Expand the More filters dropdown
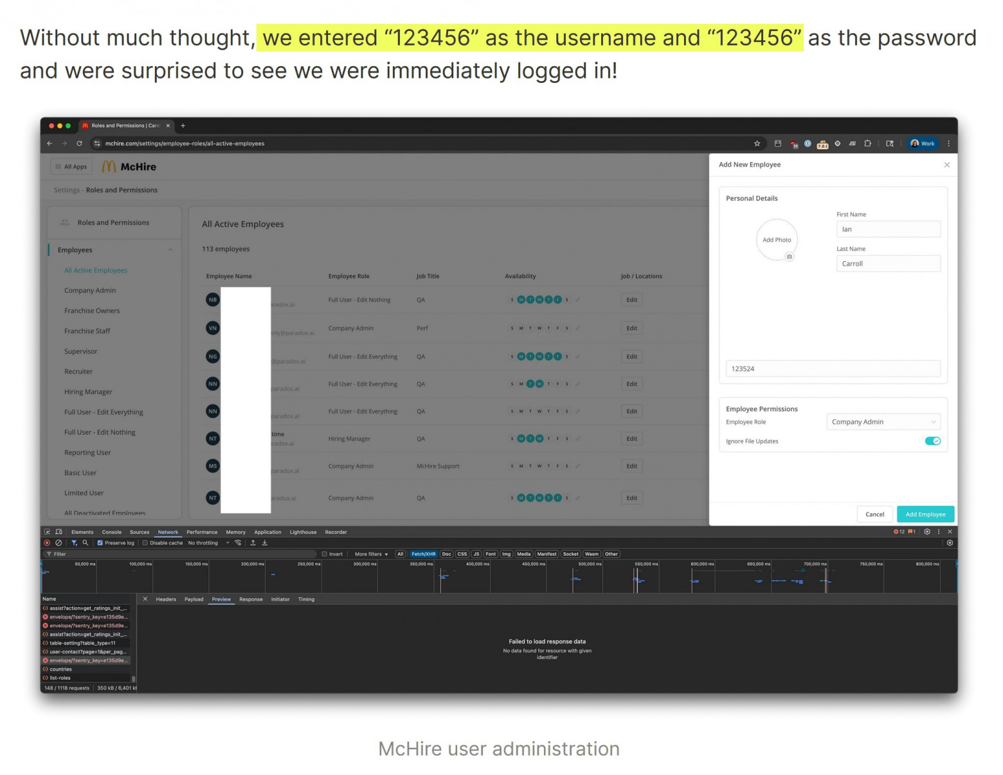The width and height of the screenshot is (1003, 775). [x=371, y=554]
